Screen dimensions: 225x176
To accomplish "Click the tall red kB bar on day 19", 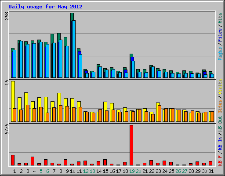I will click(131, 145).
